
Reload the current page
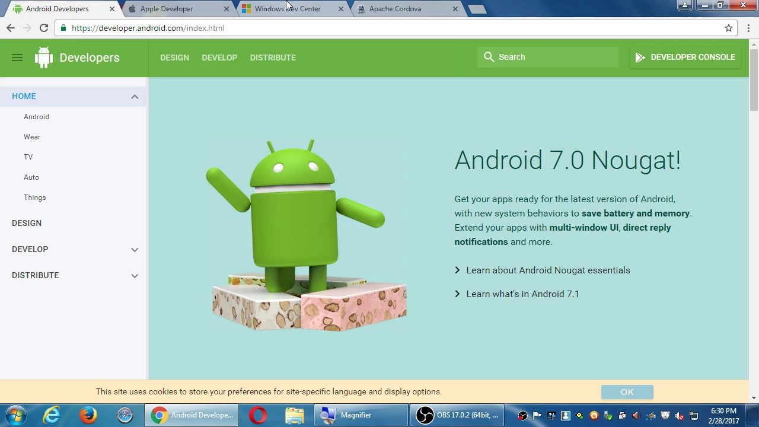coord(44,28)
